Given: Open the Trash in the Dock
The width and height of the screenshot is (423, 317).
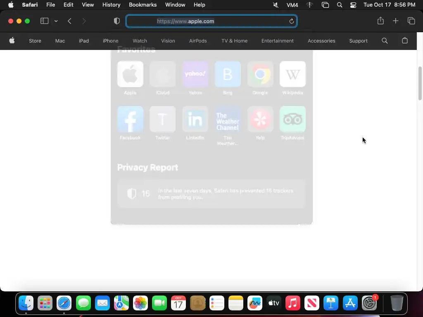Looking at the screenshot, I should pyautogui.click(x=397, y=303).
